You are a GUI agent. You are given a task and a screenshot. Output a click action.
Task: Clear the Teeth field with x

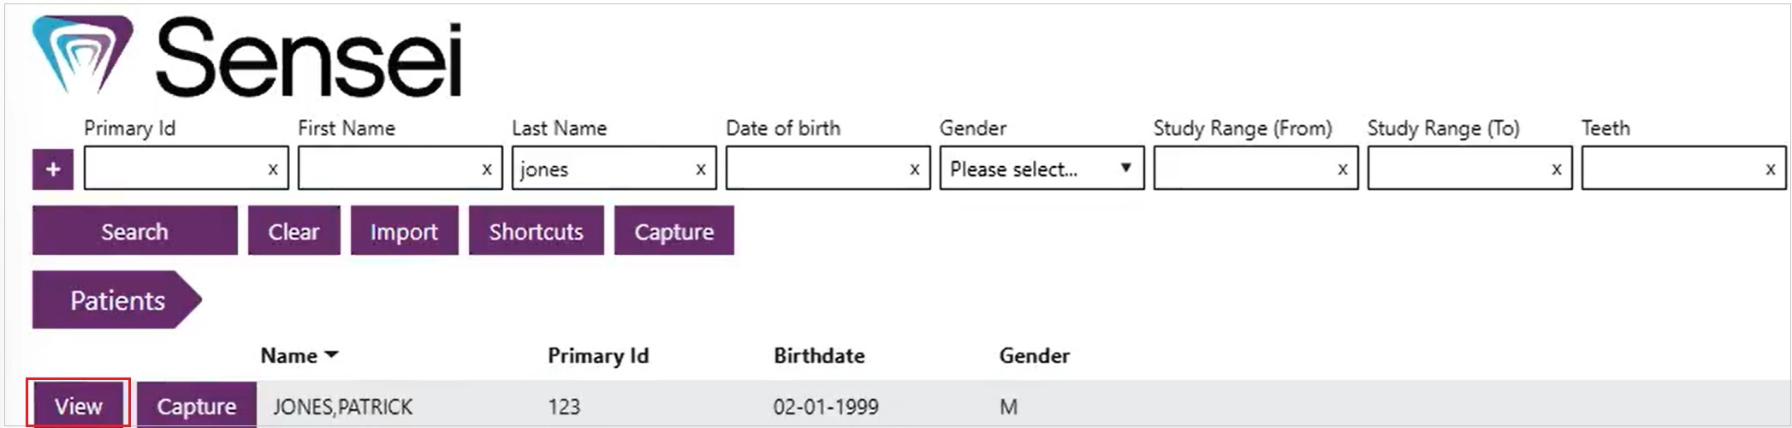pos(1771,169)
